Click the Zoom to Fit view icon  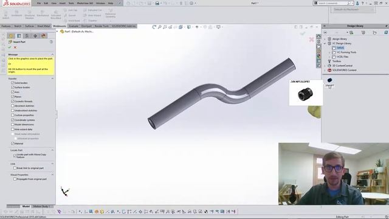point(159,27)
